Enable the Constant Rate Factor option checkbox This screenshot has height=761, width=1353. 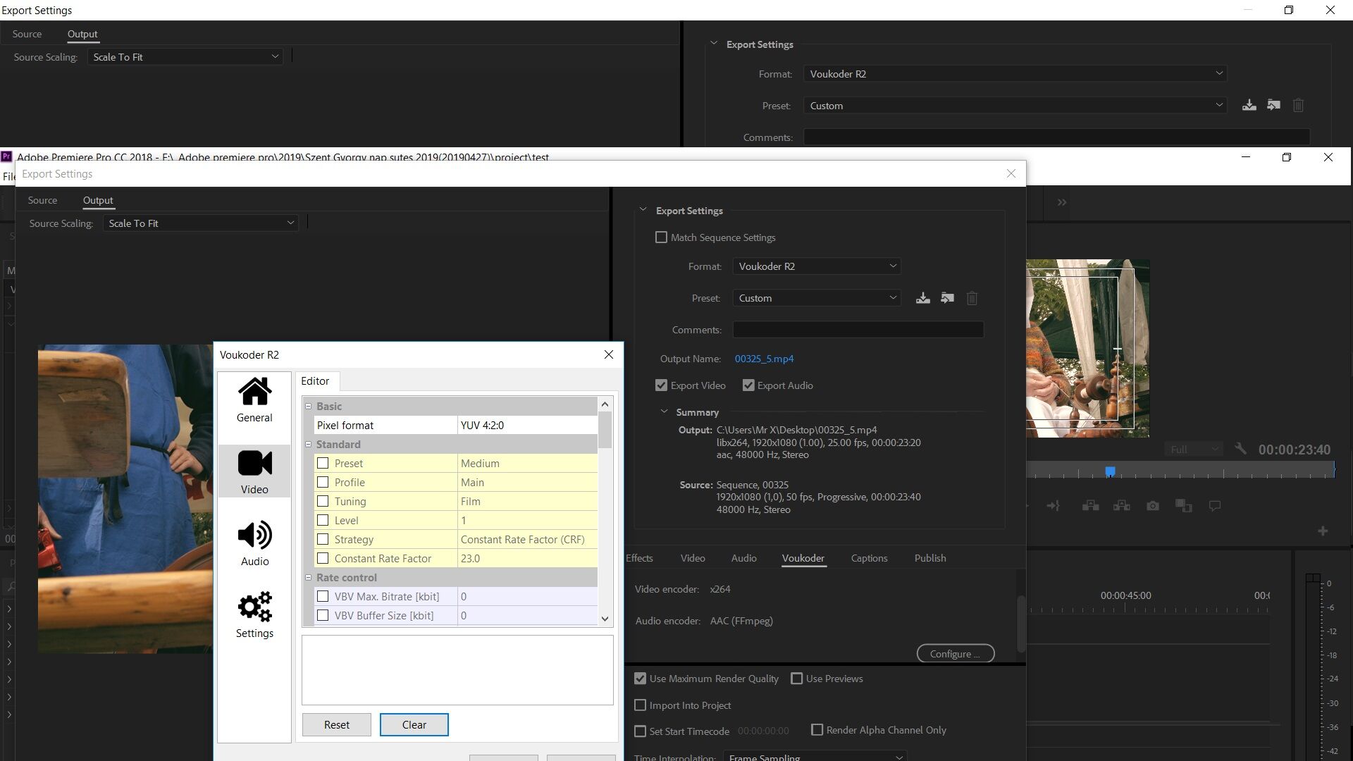pos(323,558)
